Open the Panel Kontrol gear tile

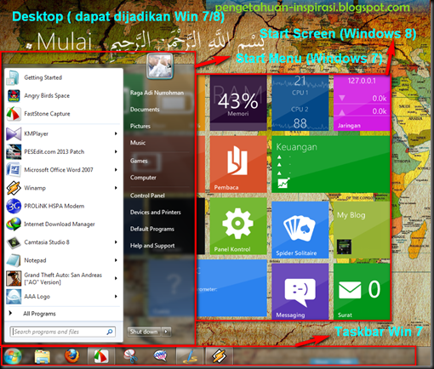pyautogui.click(x=238, y=226)
